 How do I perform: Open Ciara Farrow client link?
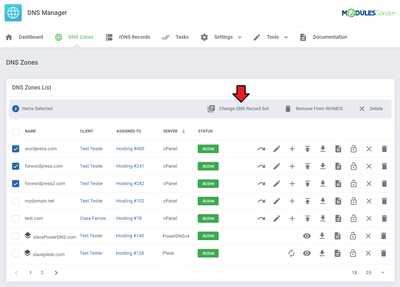point(93,218)
